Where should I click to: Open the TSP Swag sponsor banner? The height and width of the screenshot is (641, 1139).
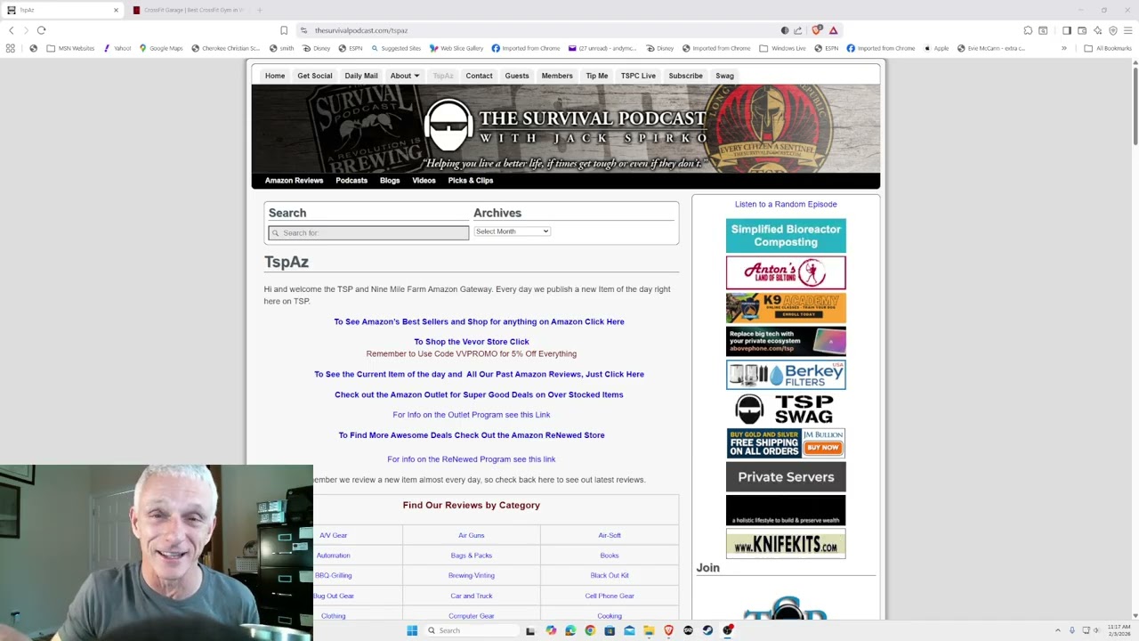point(786,410)
